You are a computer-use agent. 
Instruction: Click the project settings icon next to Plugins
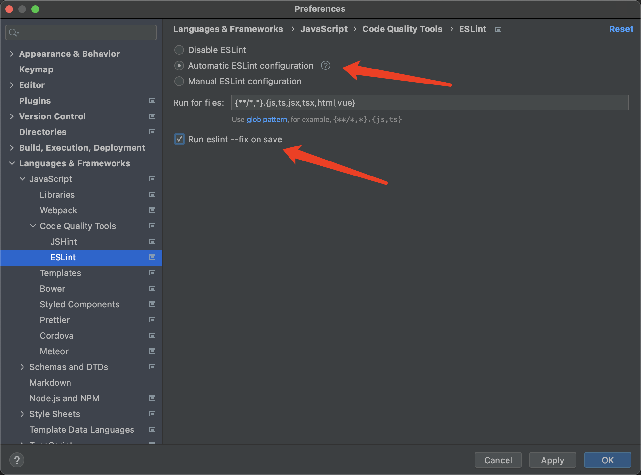pyautogui.click(x=152, y=101)
